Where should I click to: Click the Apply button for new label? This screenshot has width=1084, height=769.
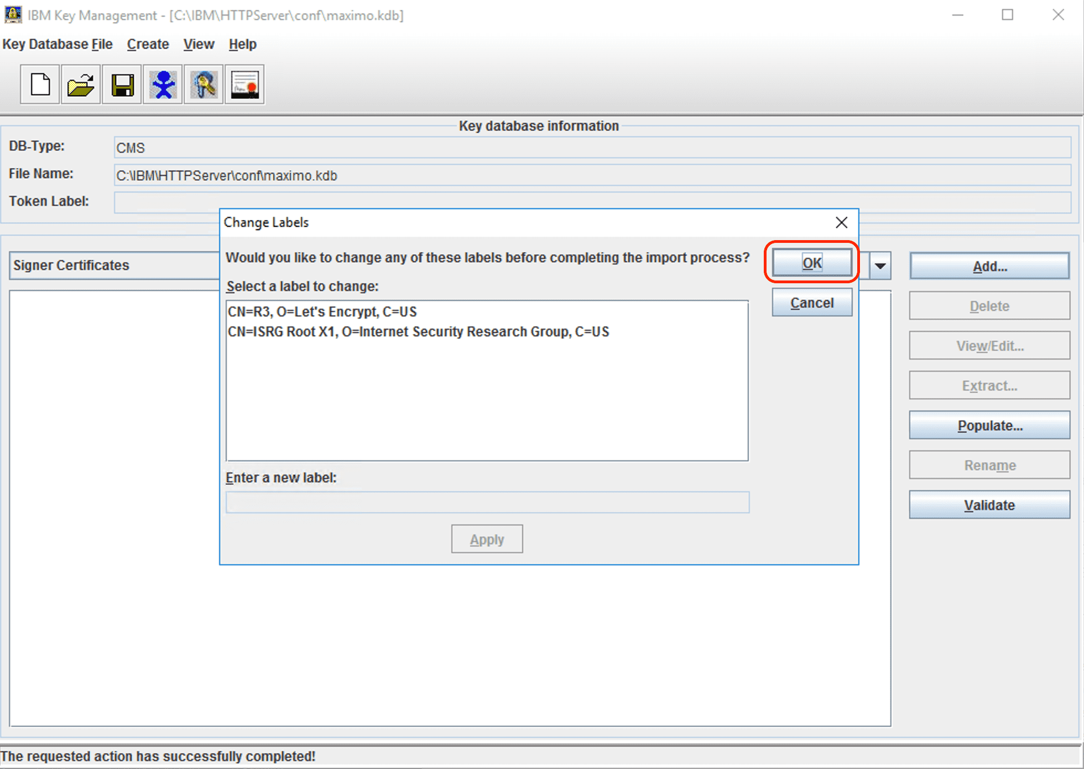point(487,539)
